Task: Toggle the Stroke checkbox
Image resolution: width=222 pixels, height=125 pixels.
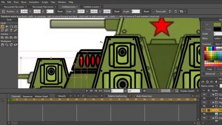Action: coord(204,29)
